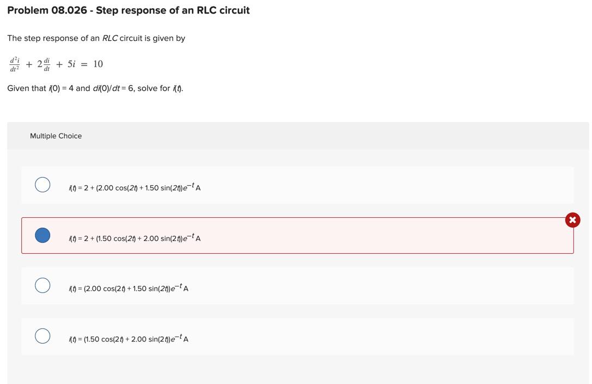Deselect the currently filled radio button
Image resolution: width=592 pixels, height=384 pixels.
[x=42, y=234]
